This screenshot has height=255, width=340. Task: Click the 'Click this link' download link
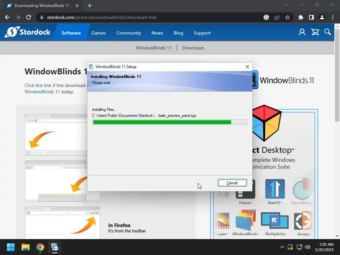pos(38,85)
